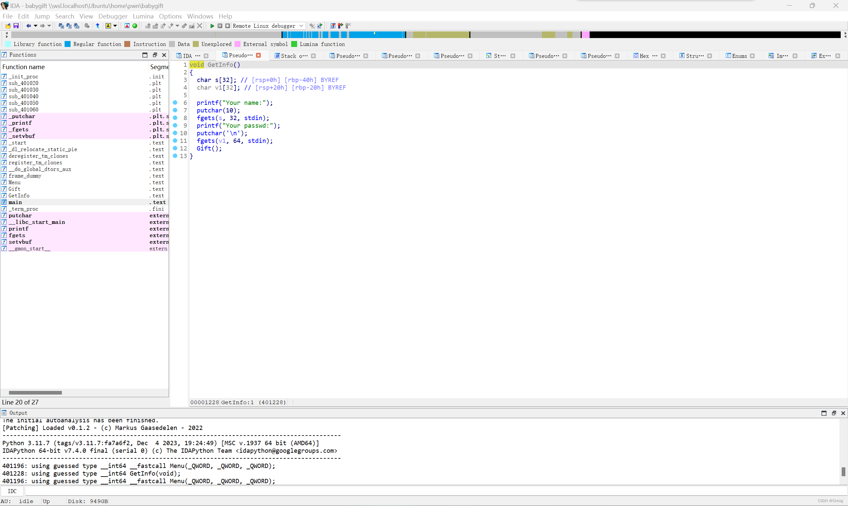The image size is (848, 506).
Task: Toggle breakpoint on line 9 printf
Action: [x=175, y=125]
